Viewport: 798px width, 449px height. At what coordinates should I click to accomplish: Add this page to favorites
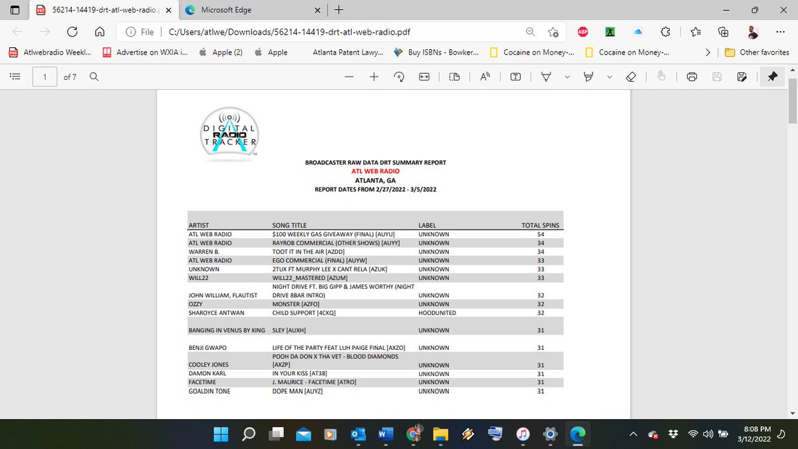(553, 31)
